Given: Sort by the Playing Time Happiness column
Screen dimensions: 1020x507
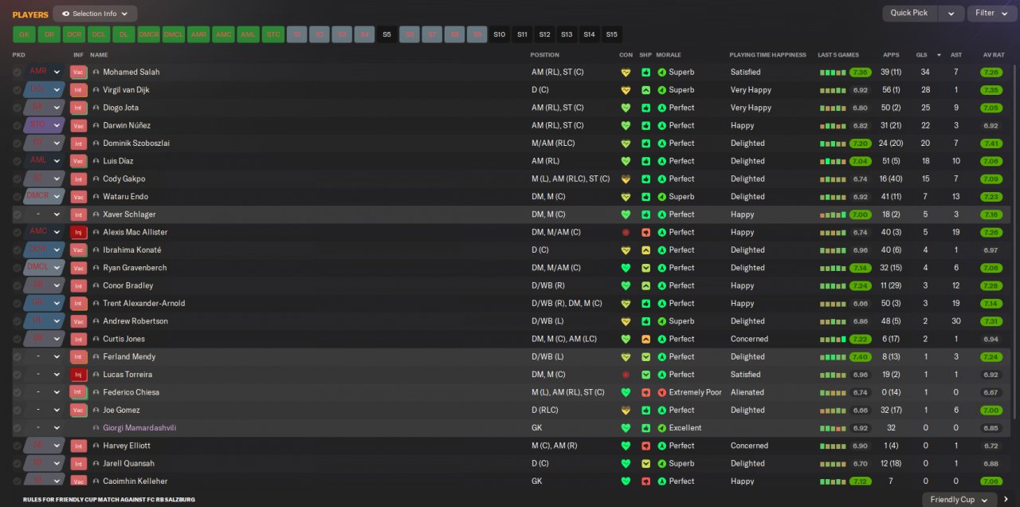Looking at the screenshot, I should [768, 55].
